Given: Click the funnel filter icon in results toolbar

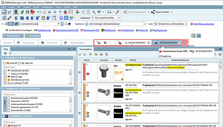Looking at the screenshot, I should point(106,54).
